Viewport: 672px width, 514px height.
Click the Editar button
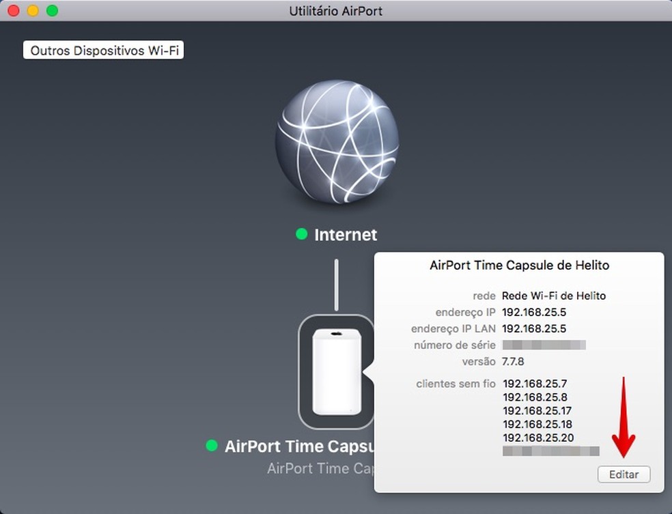pyautogui.click(x=624, y=474)
